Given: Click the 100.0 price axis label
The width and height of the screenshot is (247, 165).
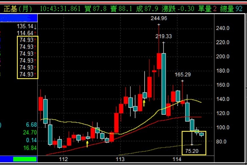Looking at the screenshot, I should tap(223, 127).
